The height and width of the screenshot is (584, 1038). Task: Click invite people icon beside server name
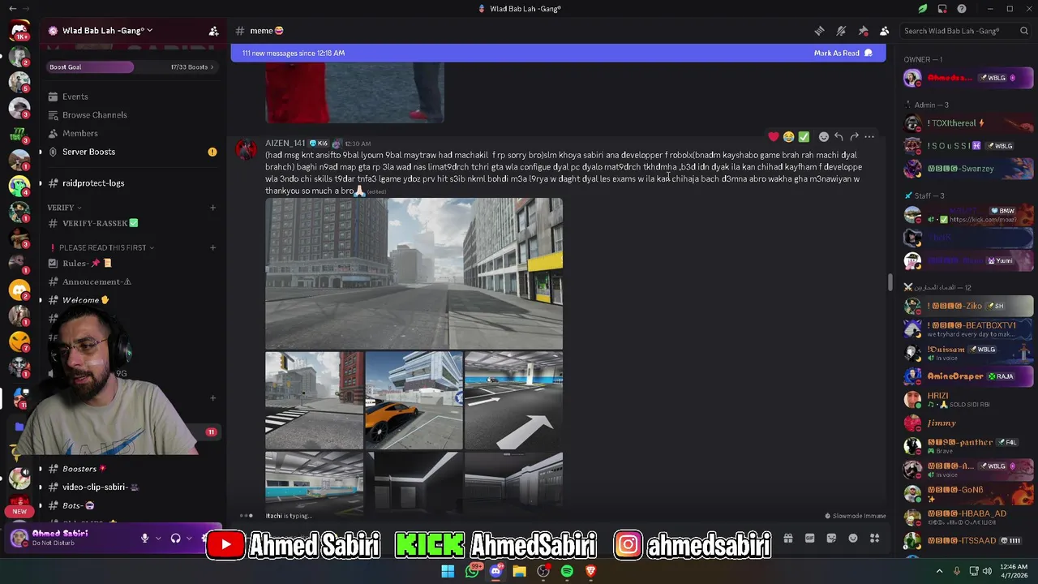click(213, 31)
